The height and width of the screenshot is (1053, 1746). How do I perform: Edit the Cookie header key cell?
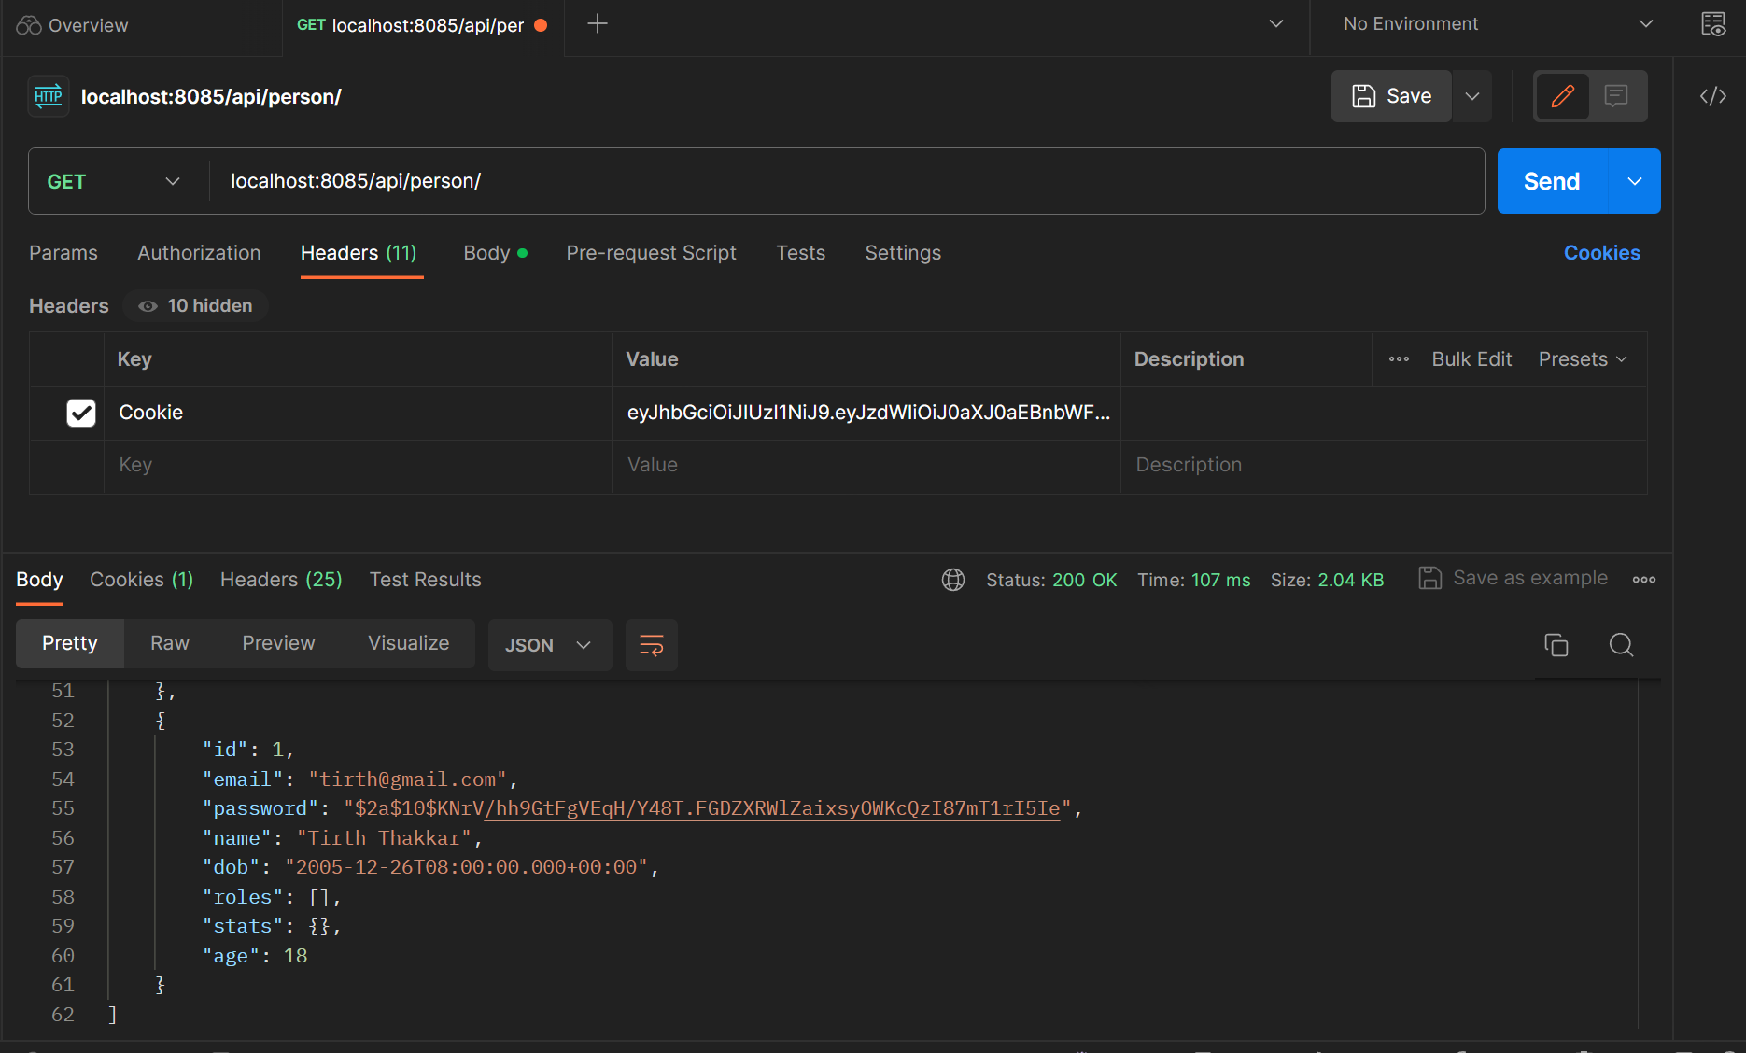click(x=358, y=413)
